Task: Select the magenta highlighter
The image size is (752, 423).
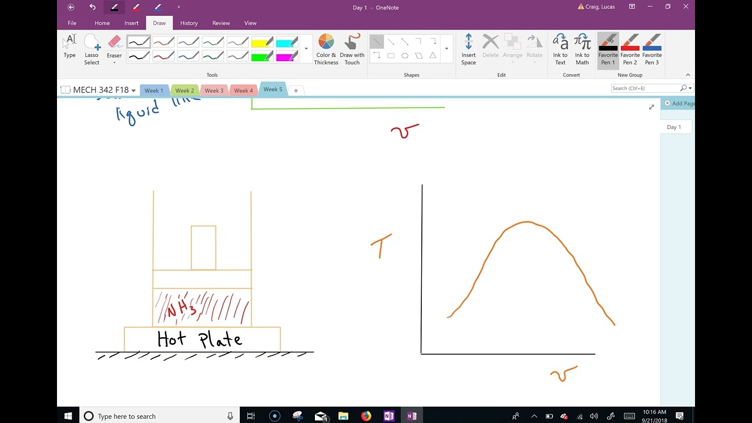Action: (x=287, y=56)
